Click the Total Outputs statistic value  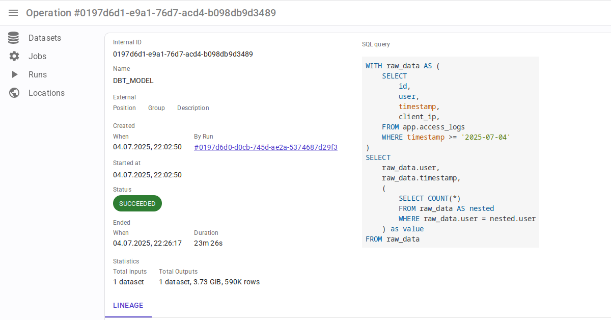click(209, 282)
